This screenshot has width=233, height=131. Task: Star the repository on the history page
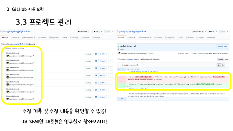click(x=96, y=31)
